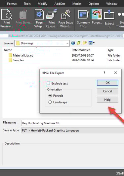Screen dimensions: 124x176
Task: Go back to previous folder
Action: coord(73,43)
